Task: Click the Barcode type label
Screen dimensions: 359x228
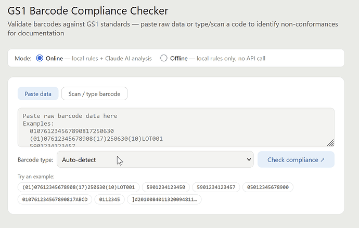Action: pyautogui.click(x=35, y=159)
